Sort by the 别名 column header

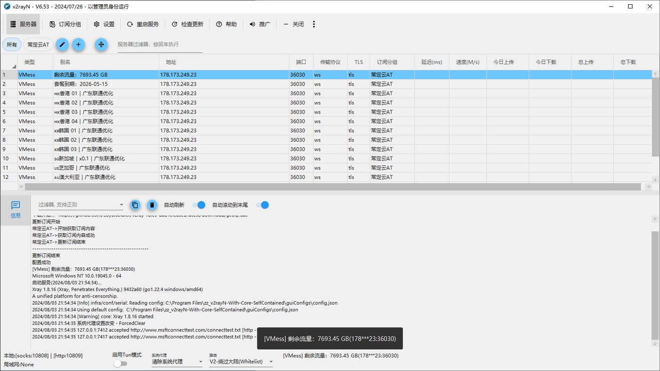pyautogui.click(x=106, y=62)
